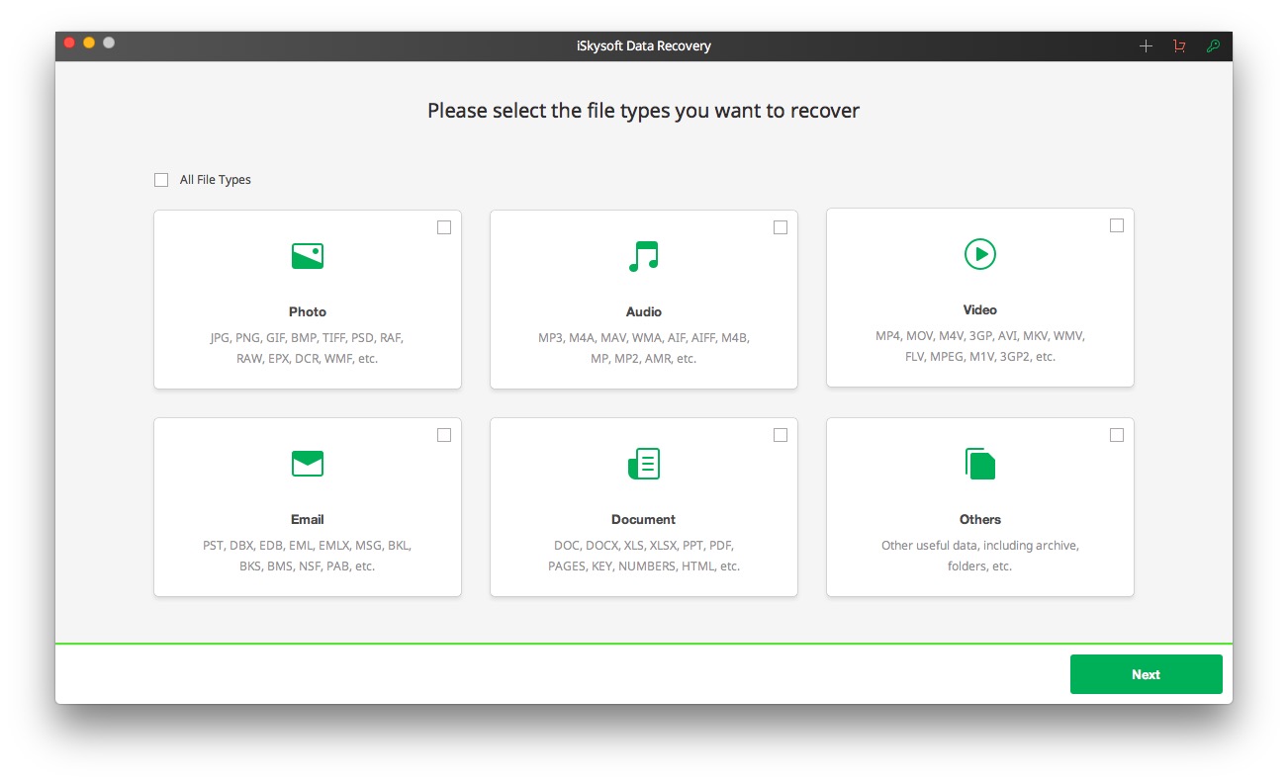Mark the Document file type checkbox
1288x783 pixels.
(x=781, y=435)
